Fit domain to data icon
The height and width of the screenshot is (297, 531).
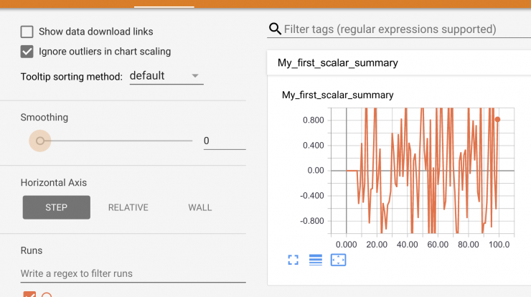pos(338,260)
